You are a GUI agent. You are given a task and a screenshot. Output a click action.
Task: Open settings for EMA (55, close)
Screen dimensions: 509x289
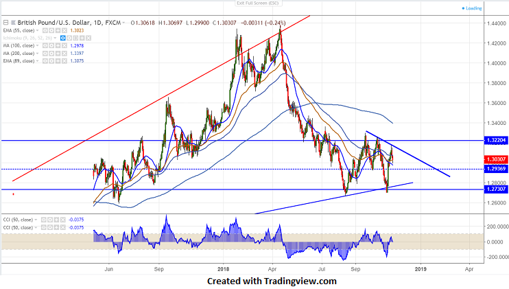[51, 30]
